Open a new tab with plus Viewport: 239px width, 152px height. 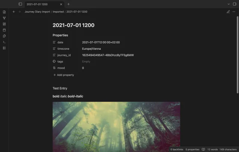coord(68,4)
